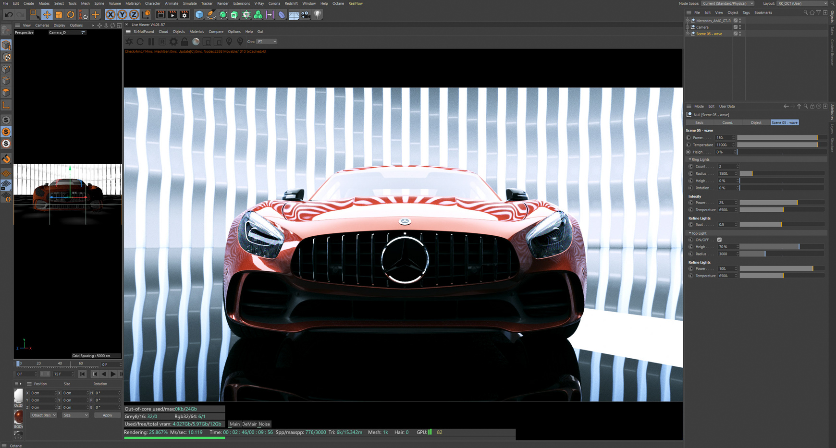Activate the focus picker in the Live Viewer
The height and width of the screenshot is (448, 836).
click(x=229, y=41)
